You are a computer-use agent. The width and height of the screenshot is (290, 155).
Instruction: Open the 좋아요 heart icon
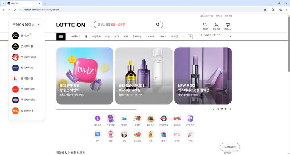click(205, 25)
